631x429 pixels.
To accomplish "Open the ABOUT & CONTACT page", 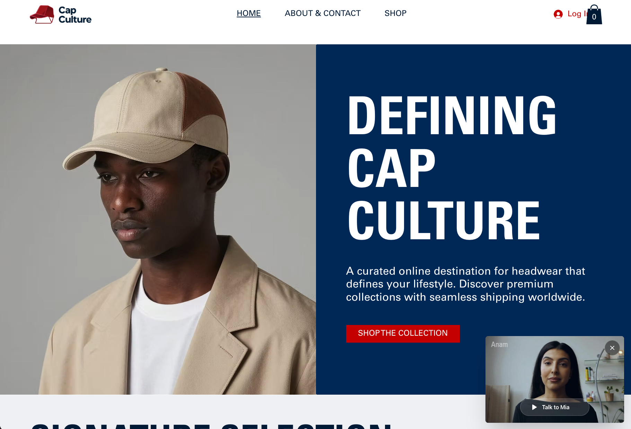I will tap(323, 13).
